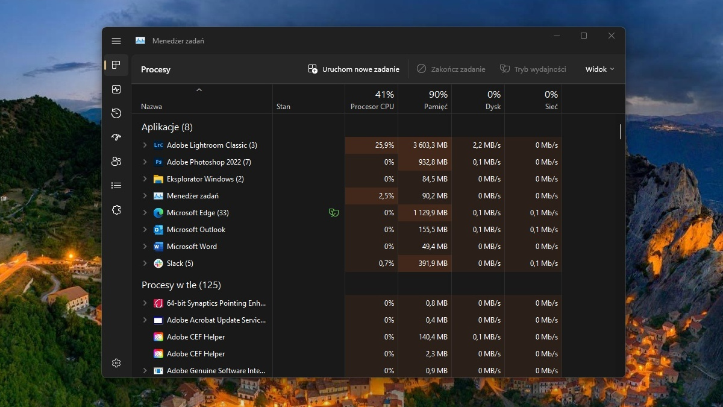The height and width of the screenshot is (407, 723).
Task: Sort by Pamięć column header
Action: click(x=425, y=100)
